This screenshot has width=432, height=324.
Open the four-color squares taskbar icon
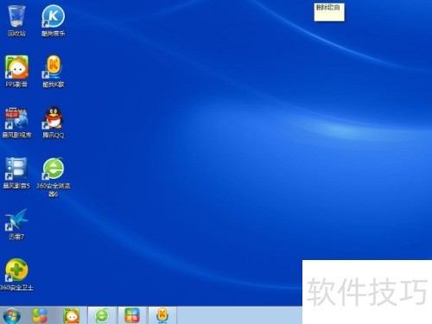pos(132,315)
